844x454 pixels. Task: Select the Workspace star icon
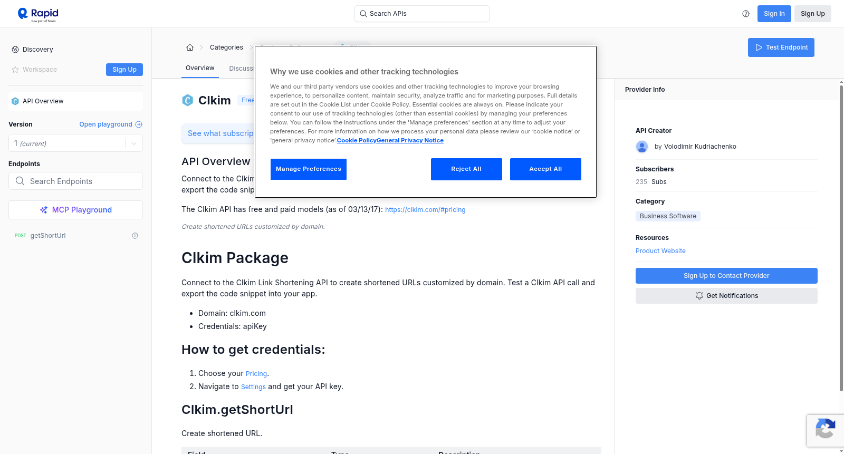tap(15, 70)
